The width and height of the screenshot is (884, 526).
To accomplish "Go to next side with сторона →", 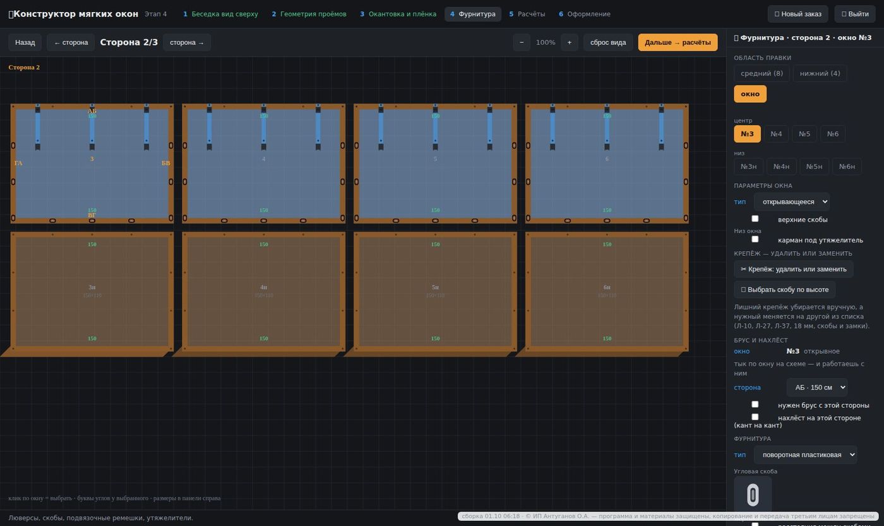I will coord(187,42).
